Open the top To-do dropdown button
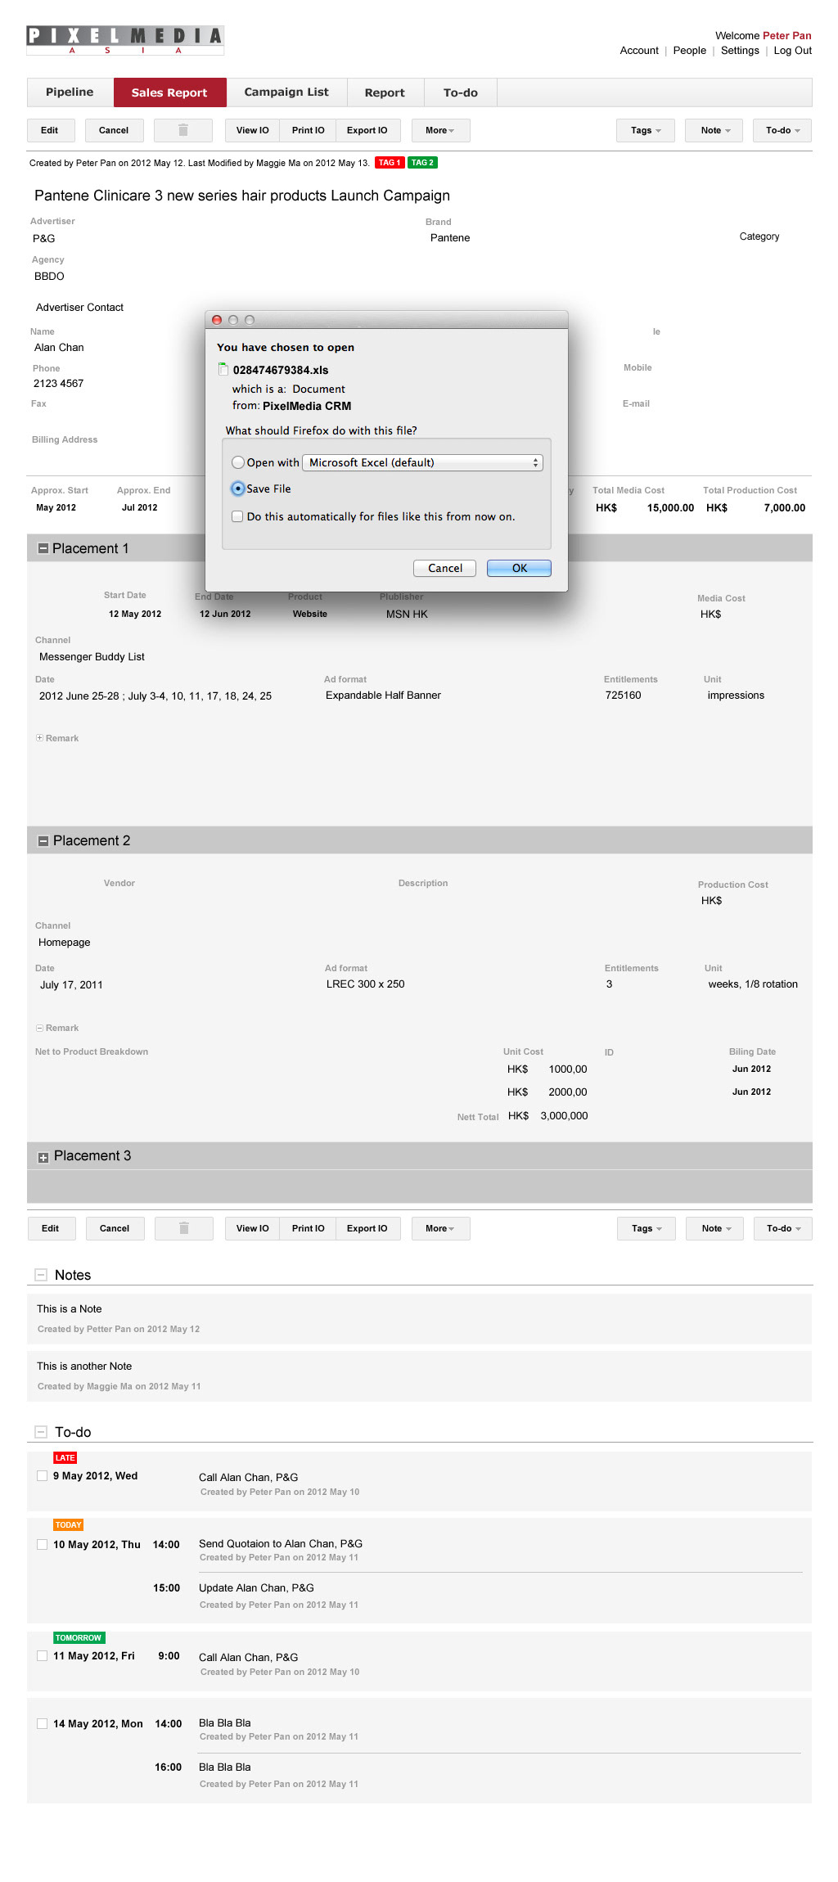Viewport: 838px width, 1882px height. pos(783,130)
